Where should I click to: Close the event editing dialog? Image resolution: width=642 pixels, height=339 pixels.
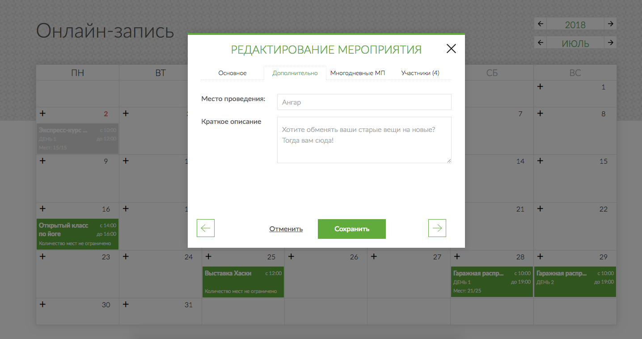tap(451, 49)
